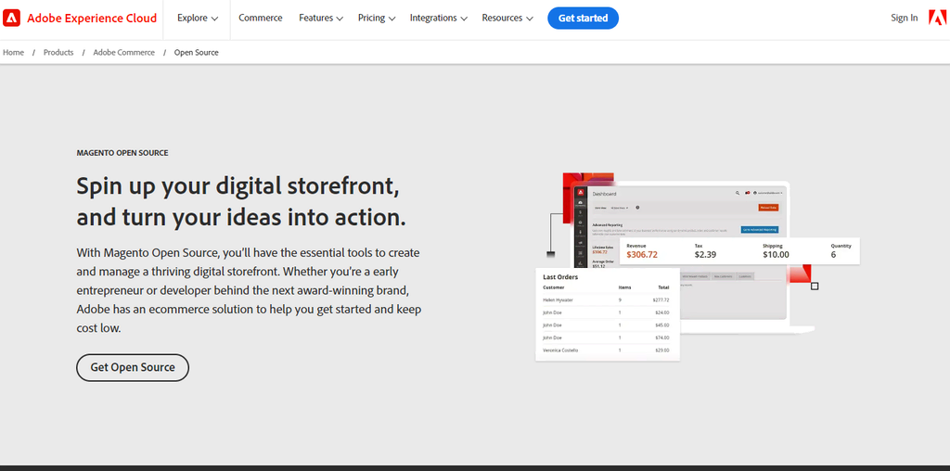This screenshot has height=471, width=950.
Task: Click the Veronica Costello order row
Action: click(606, 350)
